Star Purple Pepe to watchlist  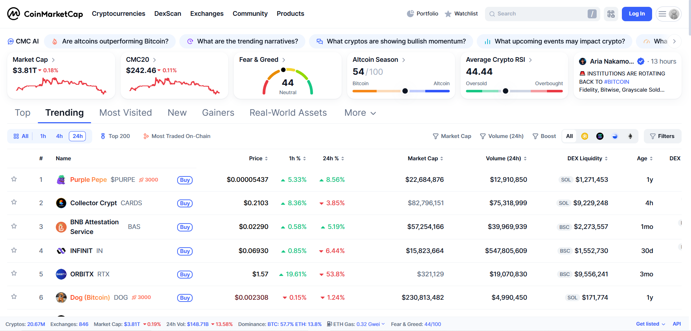(14, 179)
